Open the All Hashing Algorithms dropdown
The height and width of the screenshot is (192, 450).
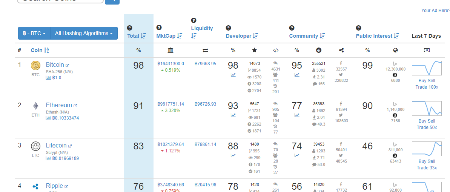(x=84, y=33)
